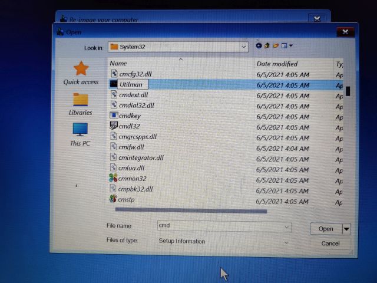
Task: Click the horizontal scrollbar of file list
Action: point(191,211)
